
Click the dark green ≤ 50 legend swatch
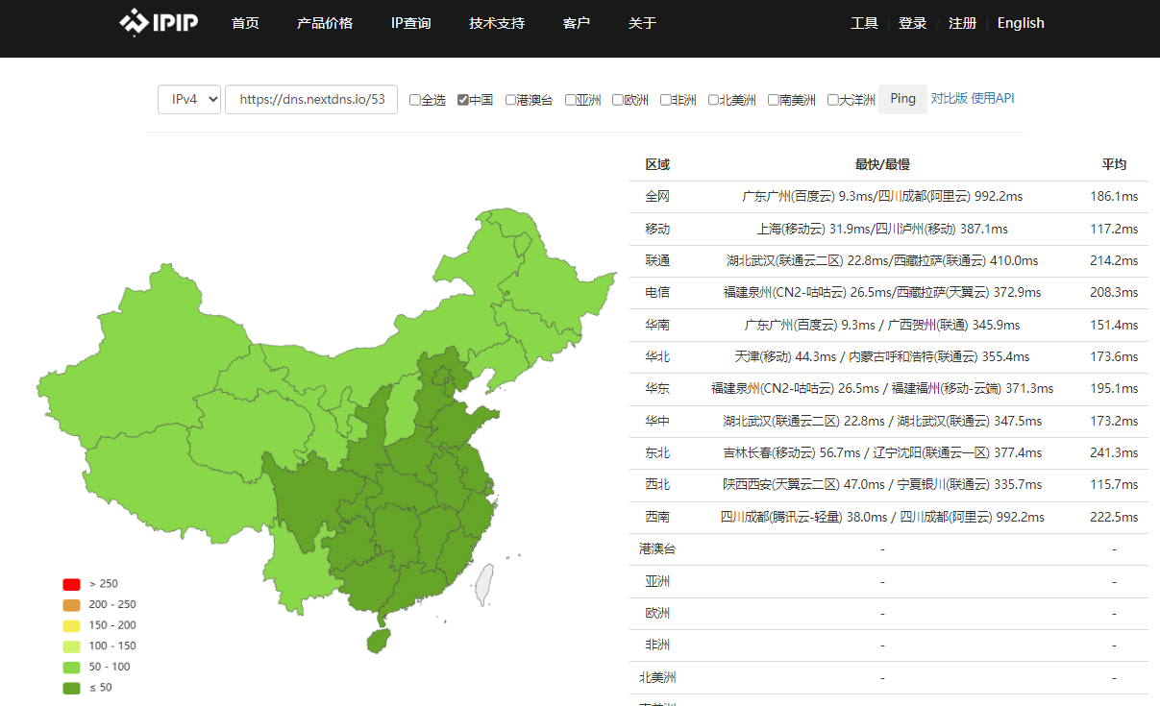click(x=71, y=688)
